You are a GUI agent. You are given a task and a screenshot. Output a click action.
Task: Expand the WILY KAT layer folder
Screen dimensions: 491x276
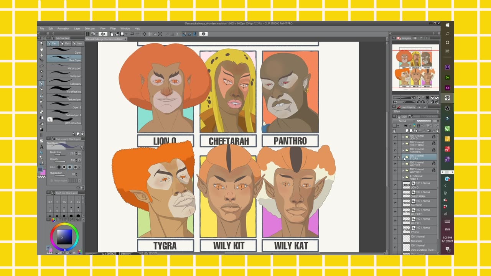[x=403, y=171]
